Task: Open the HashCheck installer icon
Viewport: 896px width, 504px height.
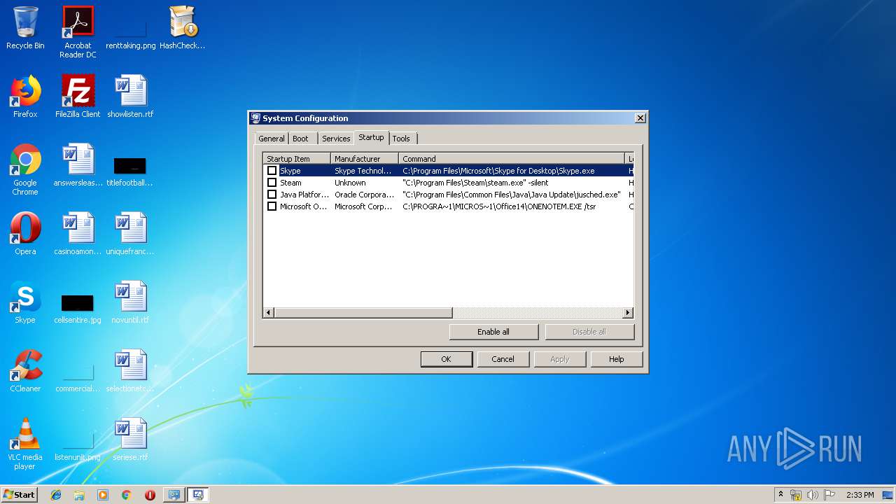Action: tap(183, 28)
